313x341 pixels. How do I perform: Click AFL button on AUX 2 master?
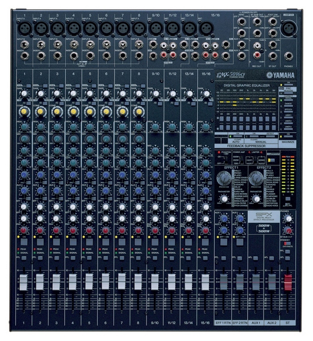pos(272,258)
